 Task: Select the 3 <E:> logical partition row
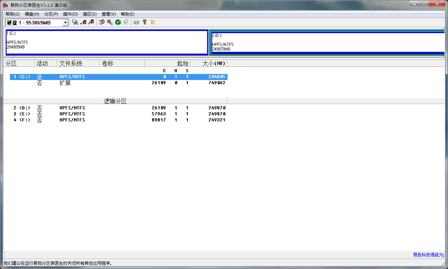point(119,114)
